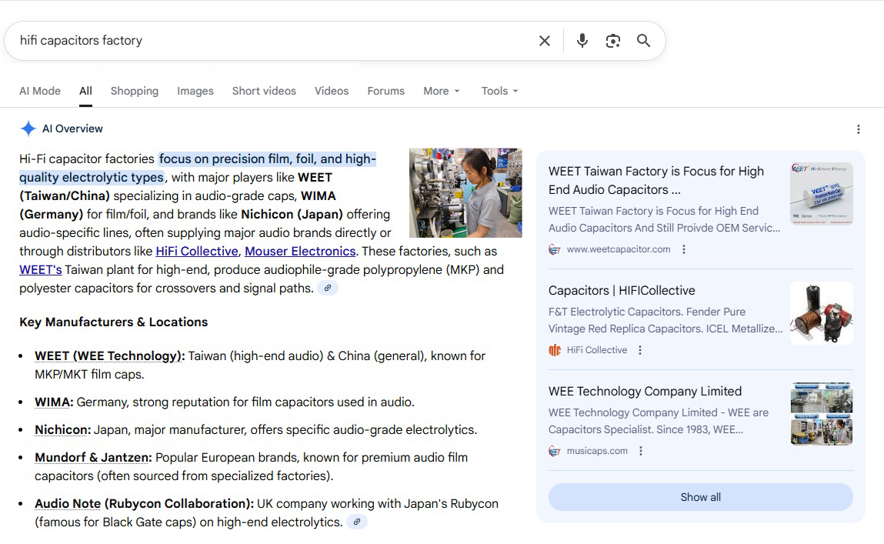884x544 pixels.
Task: Clear the search query with the X icon
Action: click(545, 40)
